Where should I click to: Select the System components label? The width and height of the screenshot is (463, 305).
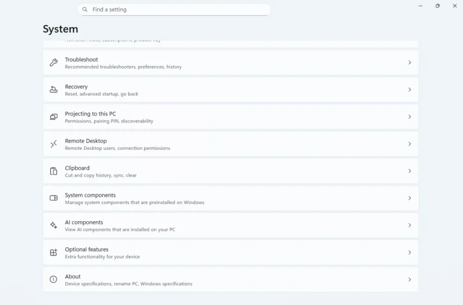pyautogui.click(x=90, y=195)
